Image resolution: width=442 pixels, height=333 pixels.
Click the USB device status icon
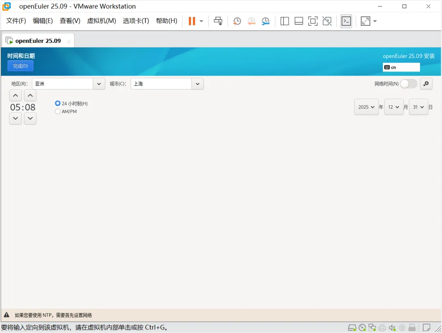coord(412,328)
